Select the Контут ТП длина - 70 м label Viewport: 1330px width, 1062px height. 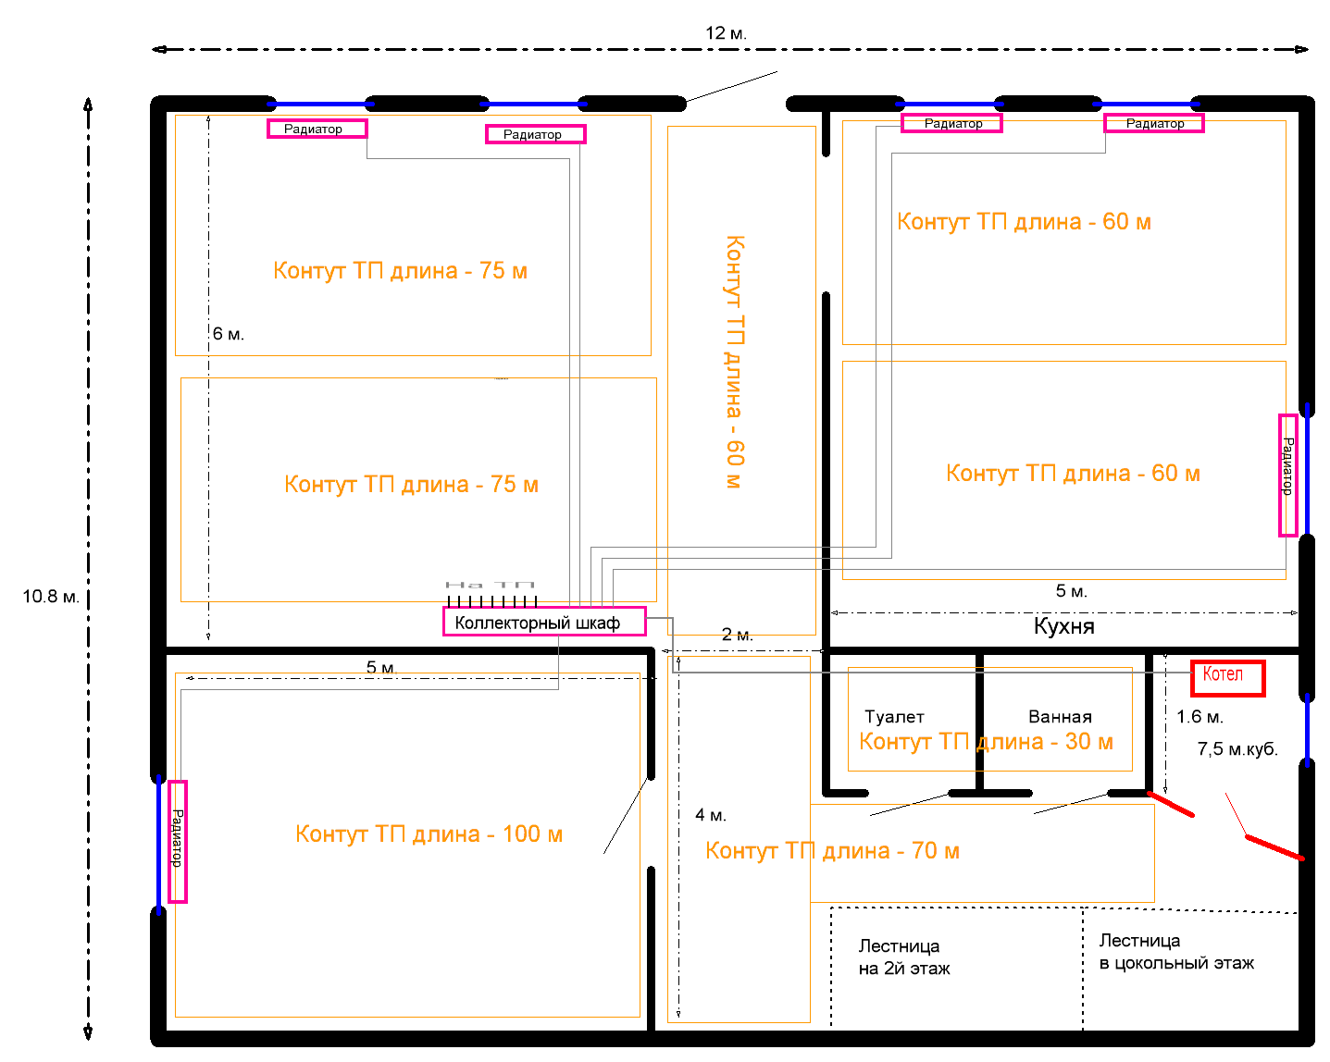tap(832, 851)
